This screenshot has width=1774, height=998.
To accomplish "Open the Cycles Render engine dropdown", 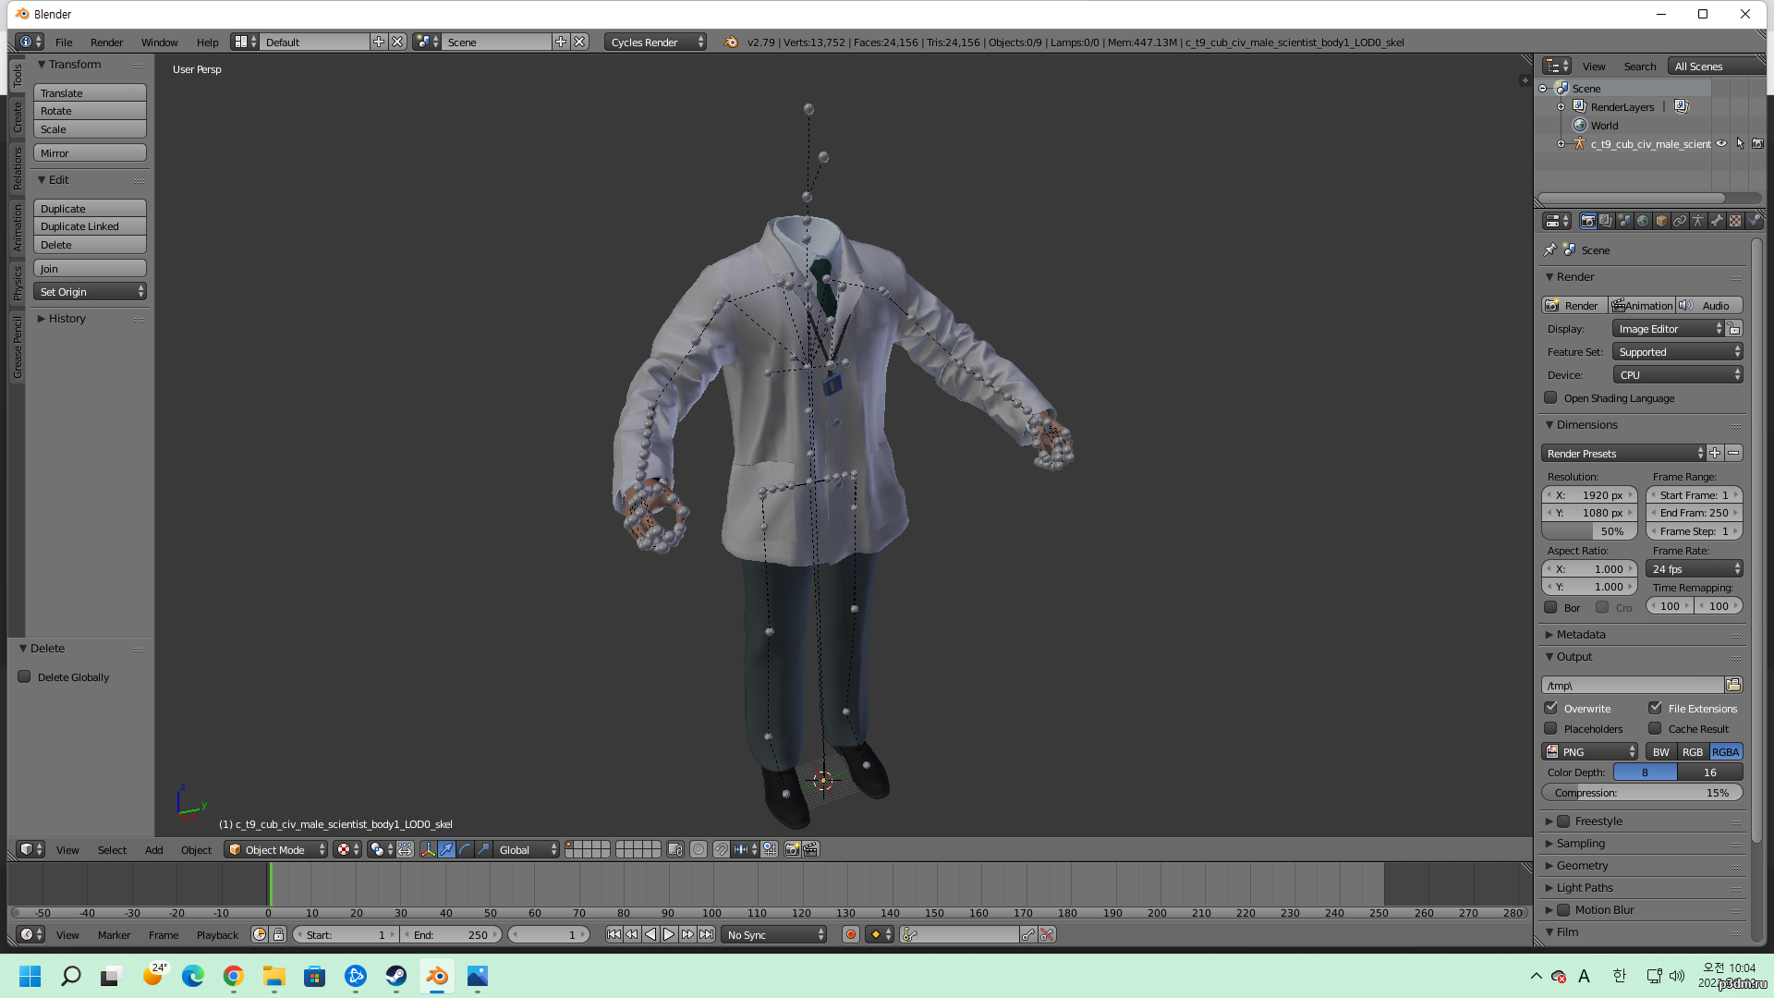I will [655, 43].
